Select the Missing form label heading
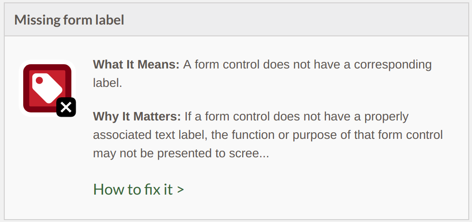This screenshot has height=222, width=472. pyautogui.click(x=69, y=20)
